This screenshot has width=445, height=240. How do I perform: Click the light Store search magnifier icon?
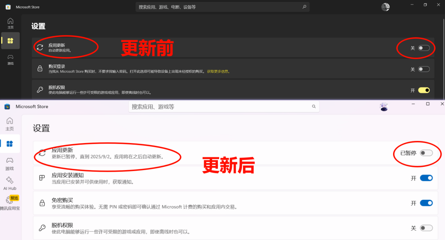[314, 106]
